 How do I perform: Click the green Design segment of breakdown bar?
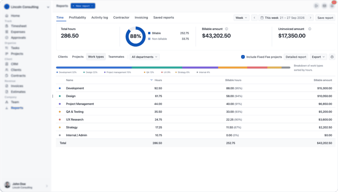coord(157,68)
